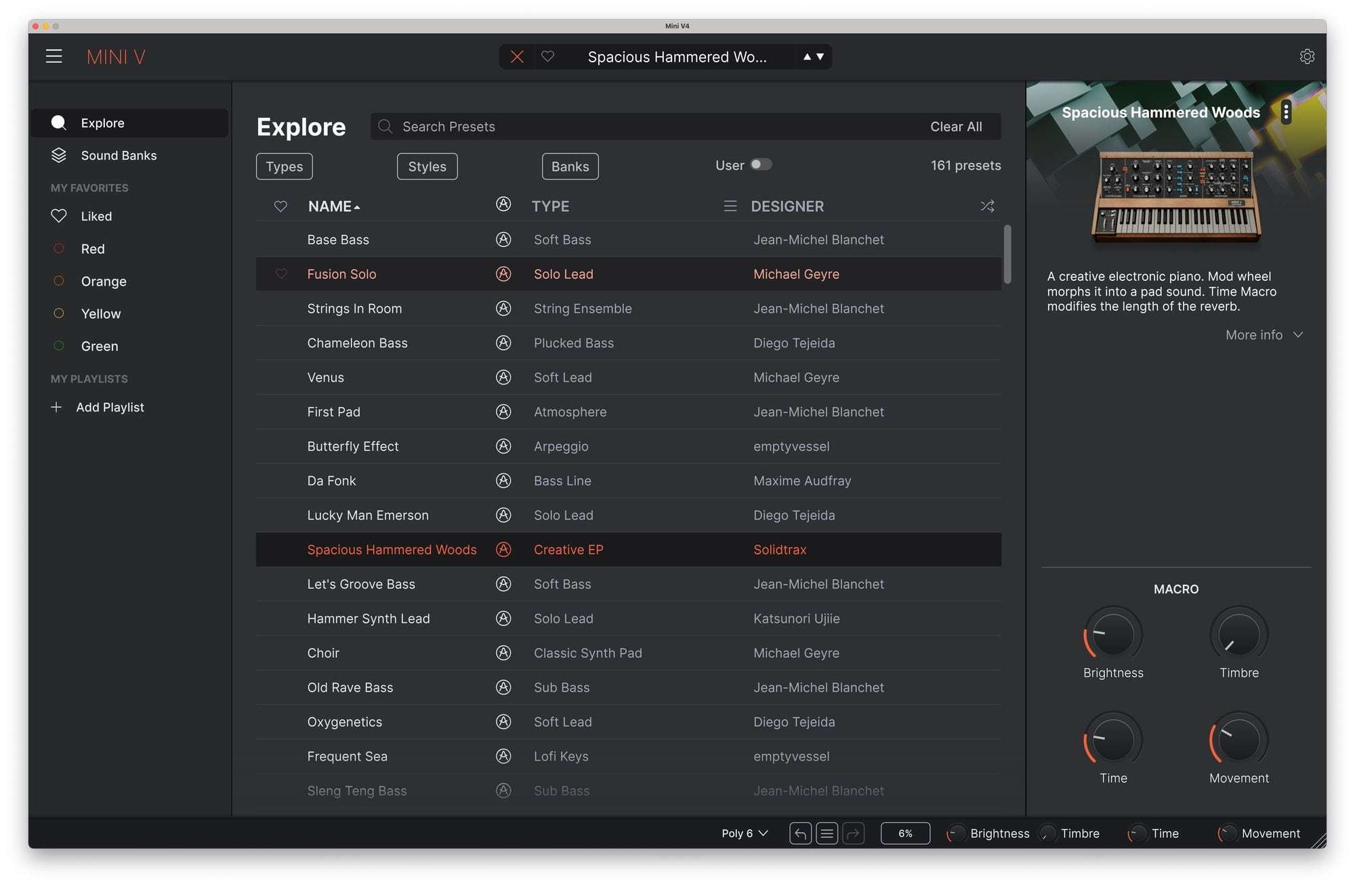The image size is (1355, 886).
Task: Filter list by liked heart column header
Action: coord(280,206)
